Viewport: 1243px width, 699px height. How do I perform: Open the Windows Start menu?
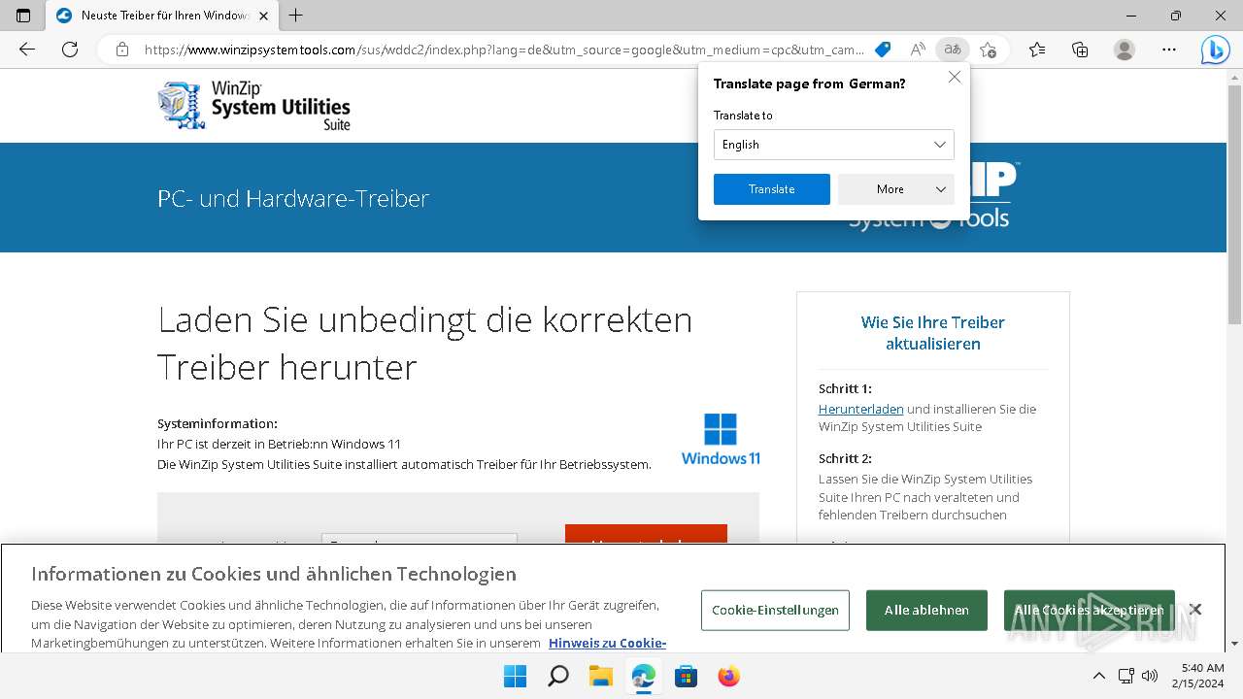pyautogui.click(x=515, y=676)
